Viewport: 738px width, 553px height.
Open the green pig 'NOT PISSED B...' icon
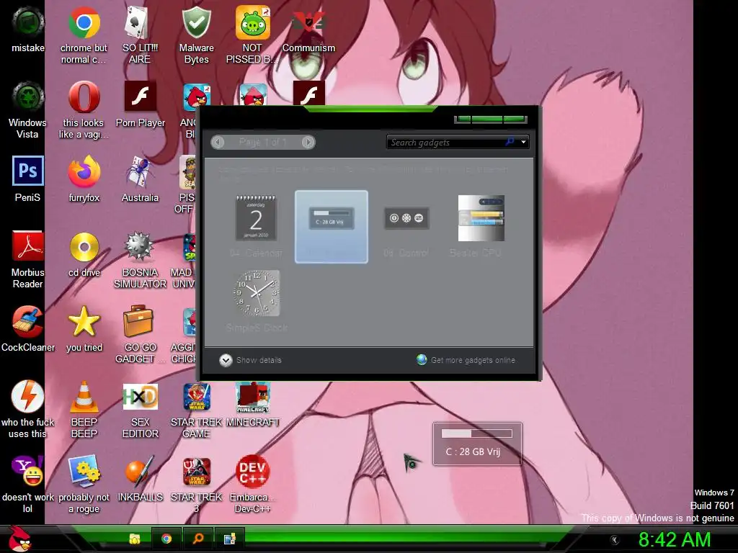252,35
